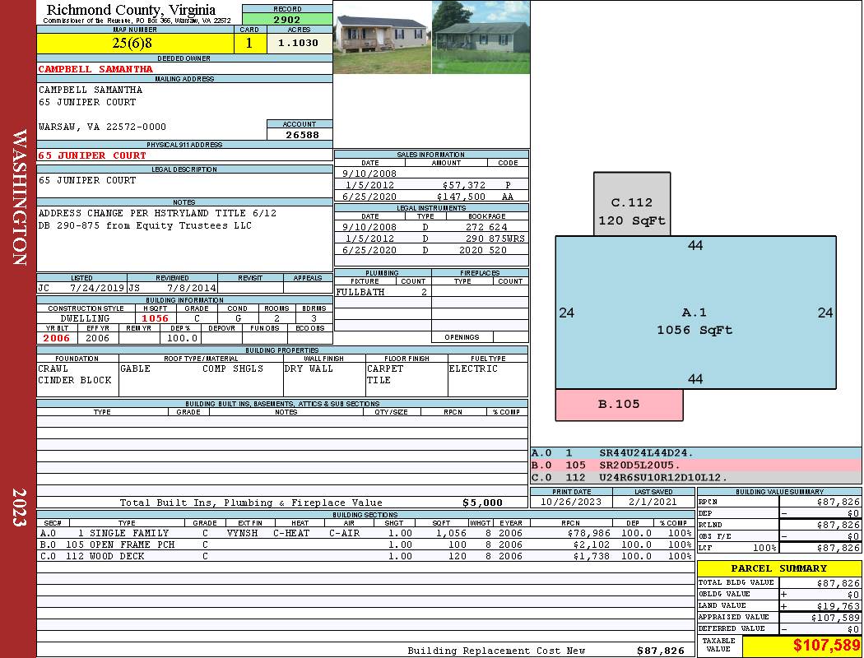
Task: Select listed date 7/24/2019
Action: [x=98, y=288]
